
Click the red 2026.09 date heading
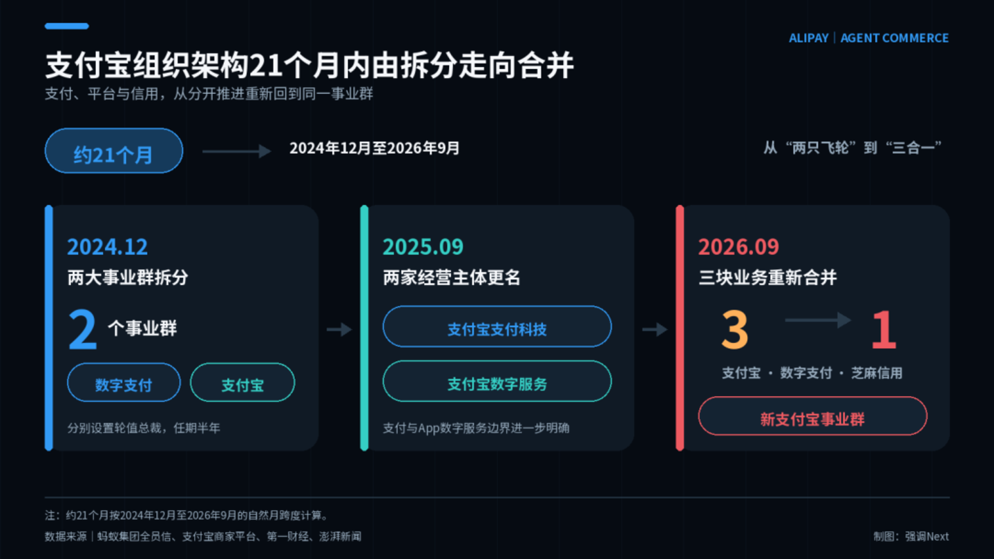point(738,246)
